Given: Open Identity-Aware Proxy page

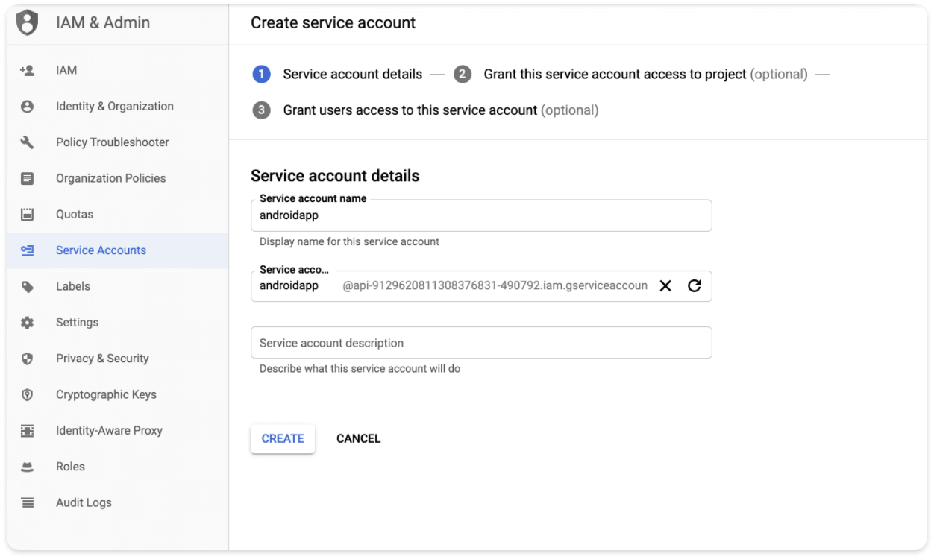Looking at the screenshot, I should pyautogui.click(x=117, y=431).
